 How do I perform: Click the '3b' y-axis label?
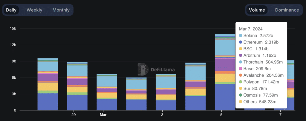(x=14, y=94)
